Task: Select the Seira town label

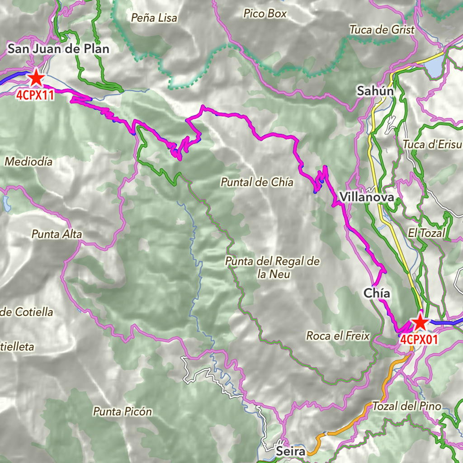Action: click(x=291, y=451)
